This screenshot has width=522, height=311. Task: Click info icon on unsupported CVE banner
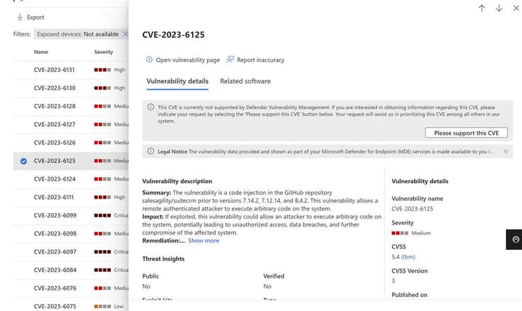(151, 107)
